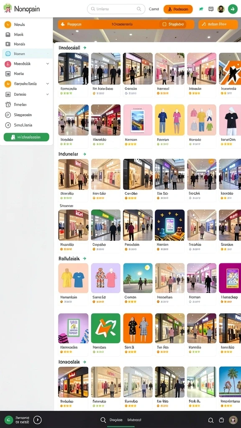
Task: Open the user avatar in top header
Action: [221, 9]
